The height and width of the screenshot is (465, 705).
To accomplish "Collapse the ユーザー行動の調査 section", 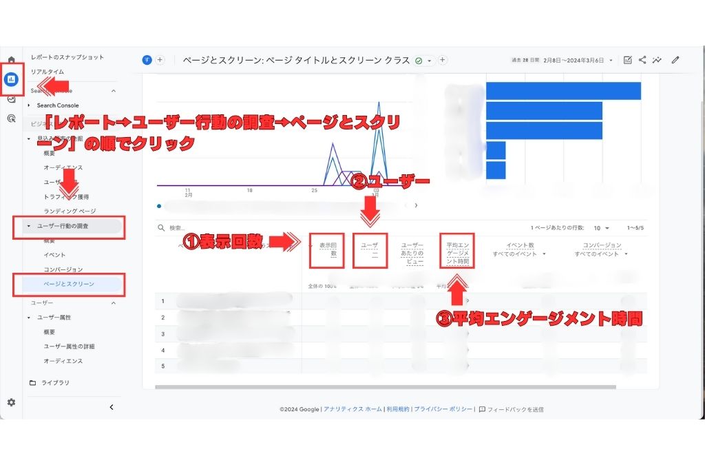I will (x=30, y=226).
